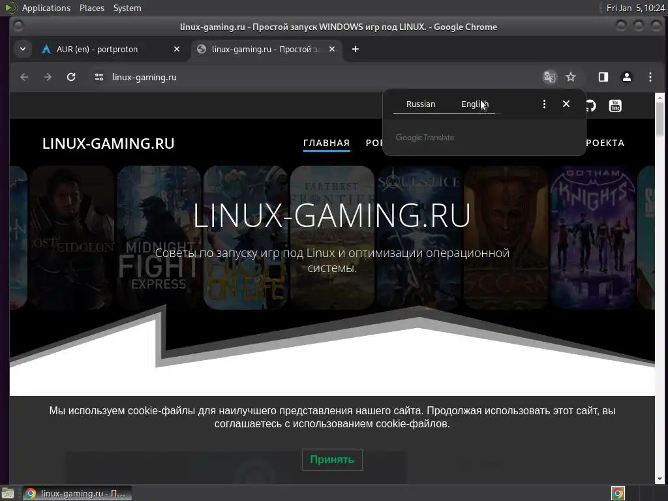Click the scrollbar down arrow
Screen dimensions: 668x501
click(x=660, y=479)
